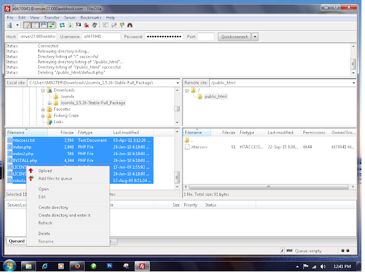
Task: Search remote files with binoculars icon
Action: click(x=130, y=25)
